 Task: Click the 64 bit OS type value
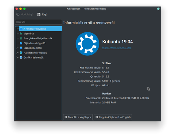click(105, 85)
